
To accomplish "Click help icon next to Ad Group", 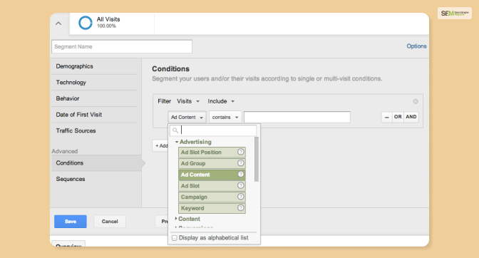I will pos(241,163).
